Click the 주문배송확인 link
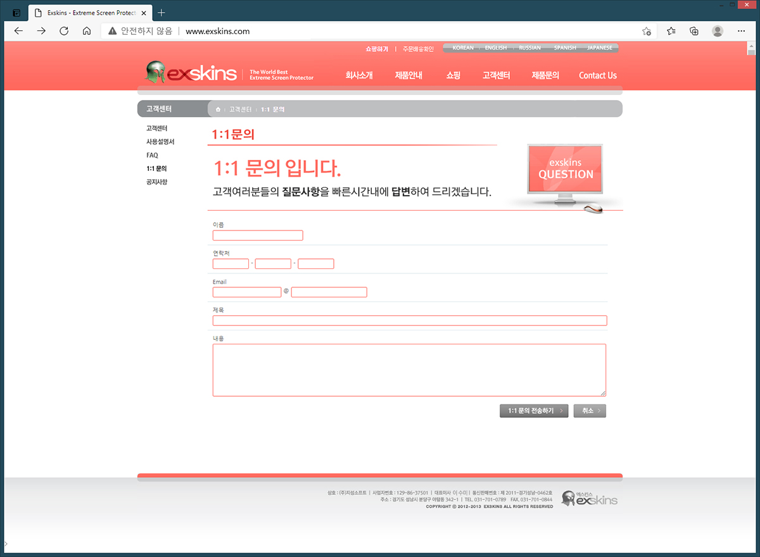The height and width of the screenshot is (557, 760). (418, 49)
